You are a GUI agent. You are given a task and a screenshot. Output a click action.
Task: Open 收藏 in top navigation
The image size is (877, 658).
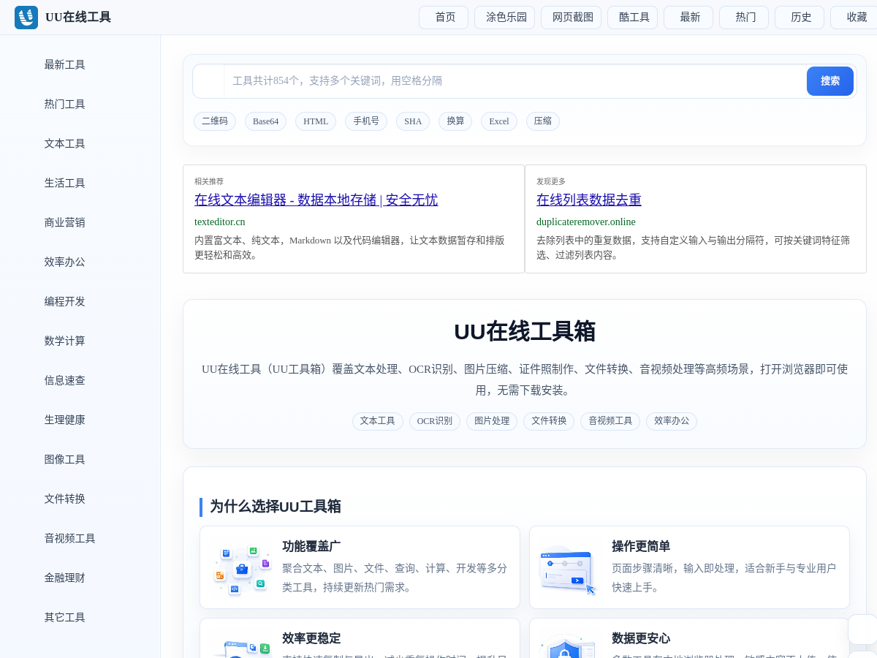855,18
